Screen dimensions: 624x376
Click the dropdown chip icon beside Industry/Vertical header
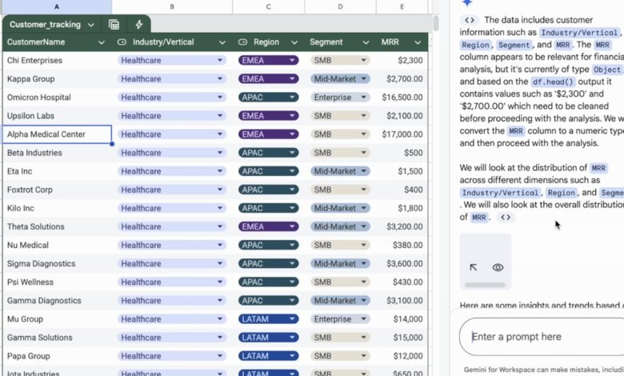point(122,42)
